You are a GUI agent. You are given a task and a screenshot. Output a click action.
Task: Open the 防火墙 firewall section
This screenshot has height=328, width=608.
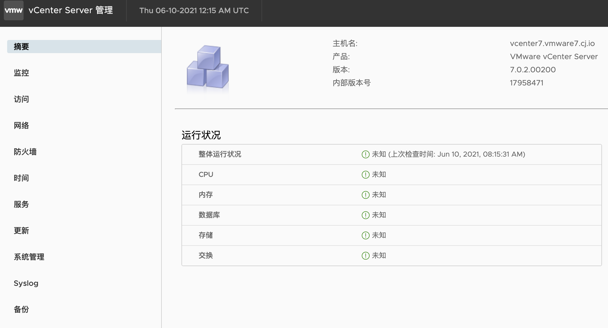25,152
